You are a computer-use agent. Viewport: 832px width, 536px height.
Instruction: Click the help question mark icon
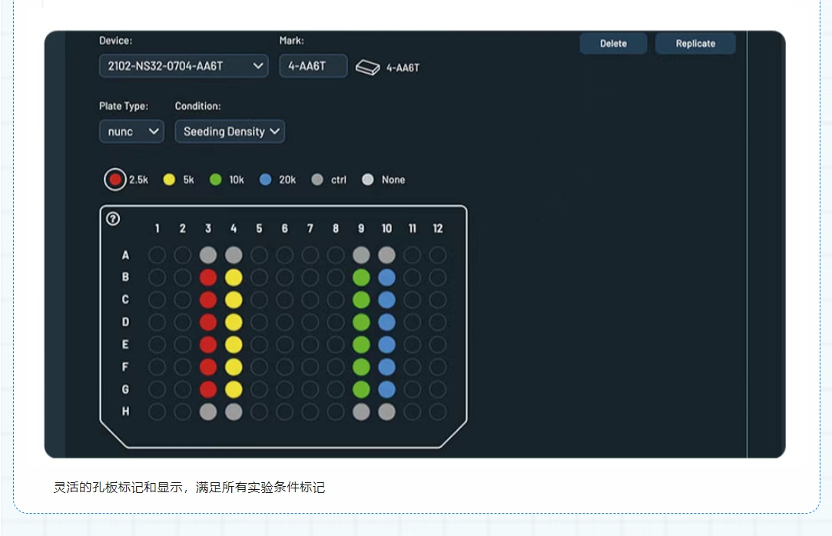point(113,219)
